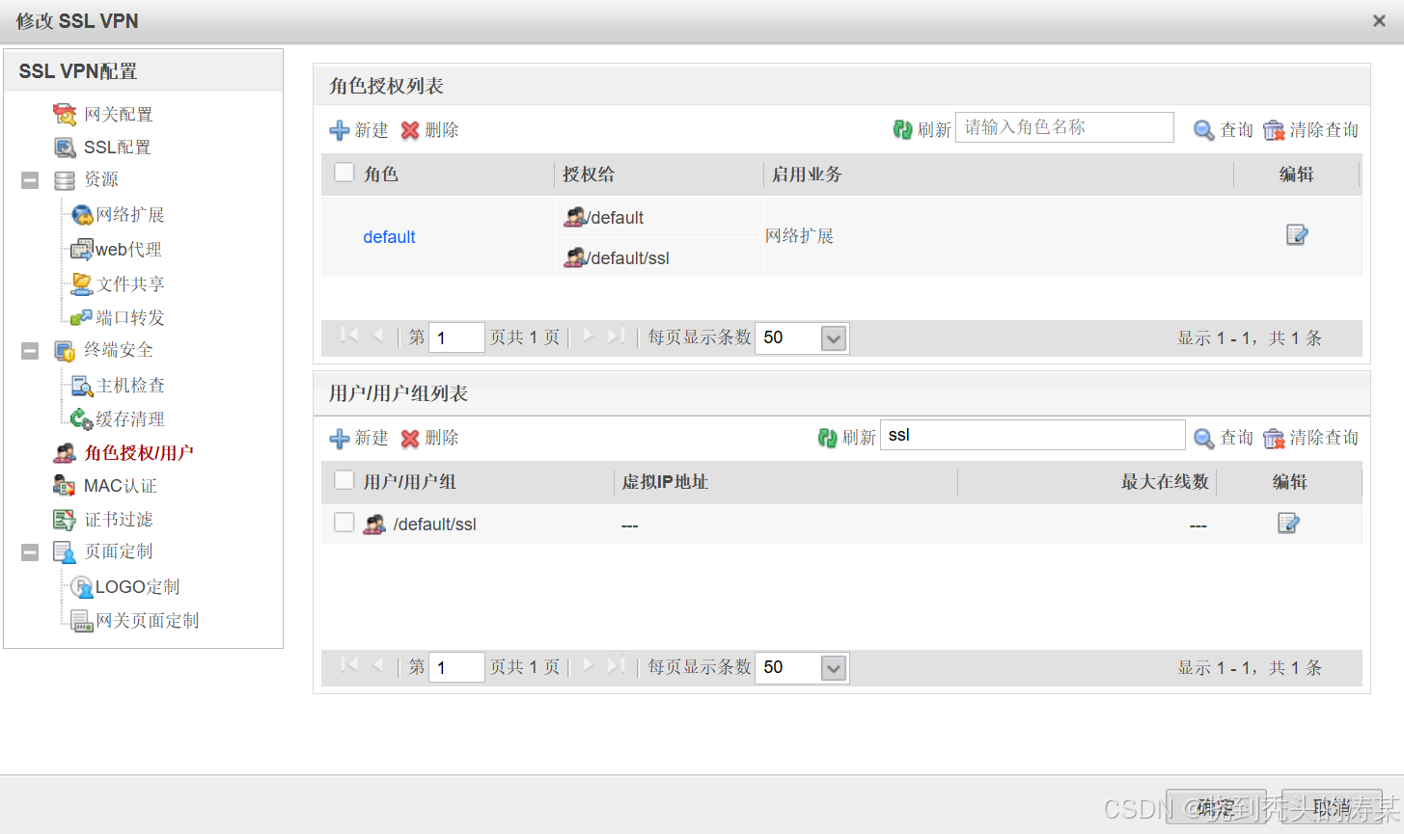Open 主机检查 host check icon
The width and height of the screenshot is (1404, 834).
click(x=82, y=386)
